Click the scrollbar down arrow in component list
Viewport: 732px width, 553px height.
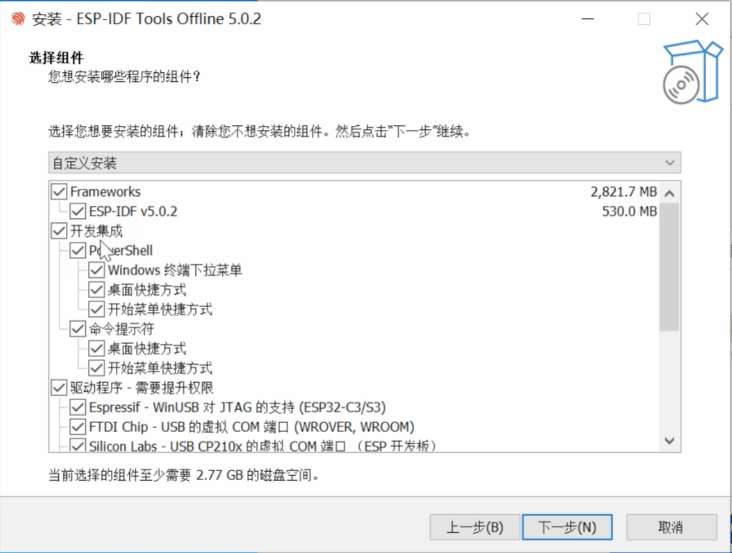point(670,441)
